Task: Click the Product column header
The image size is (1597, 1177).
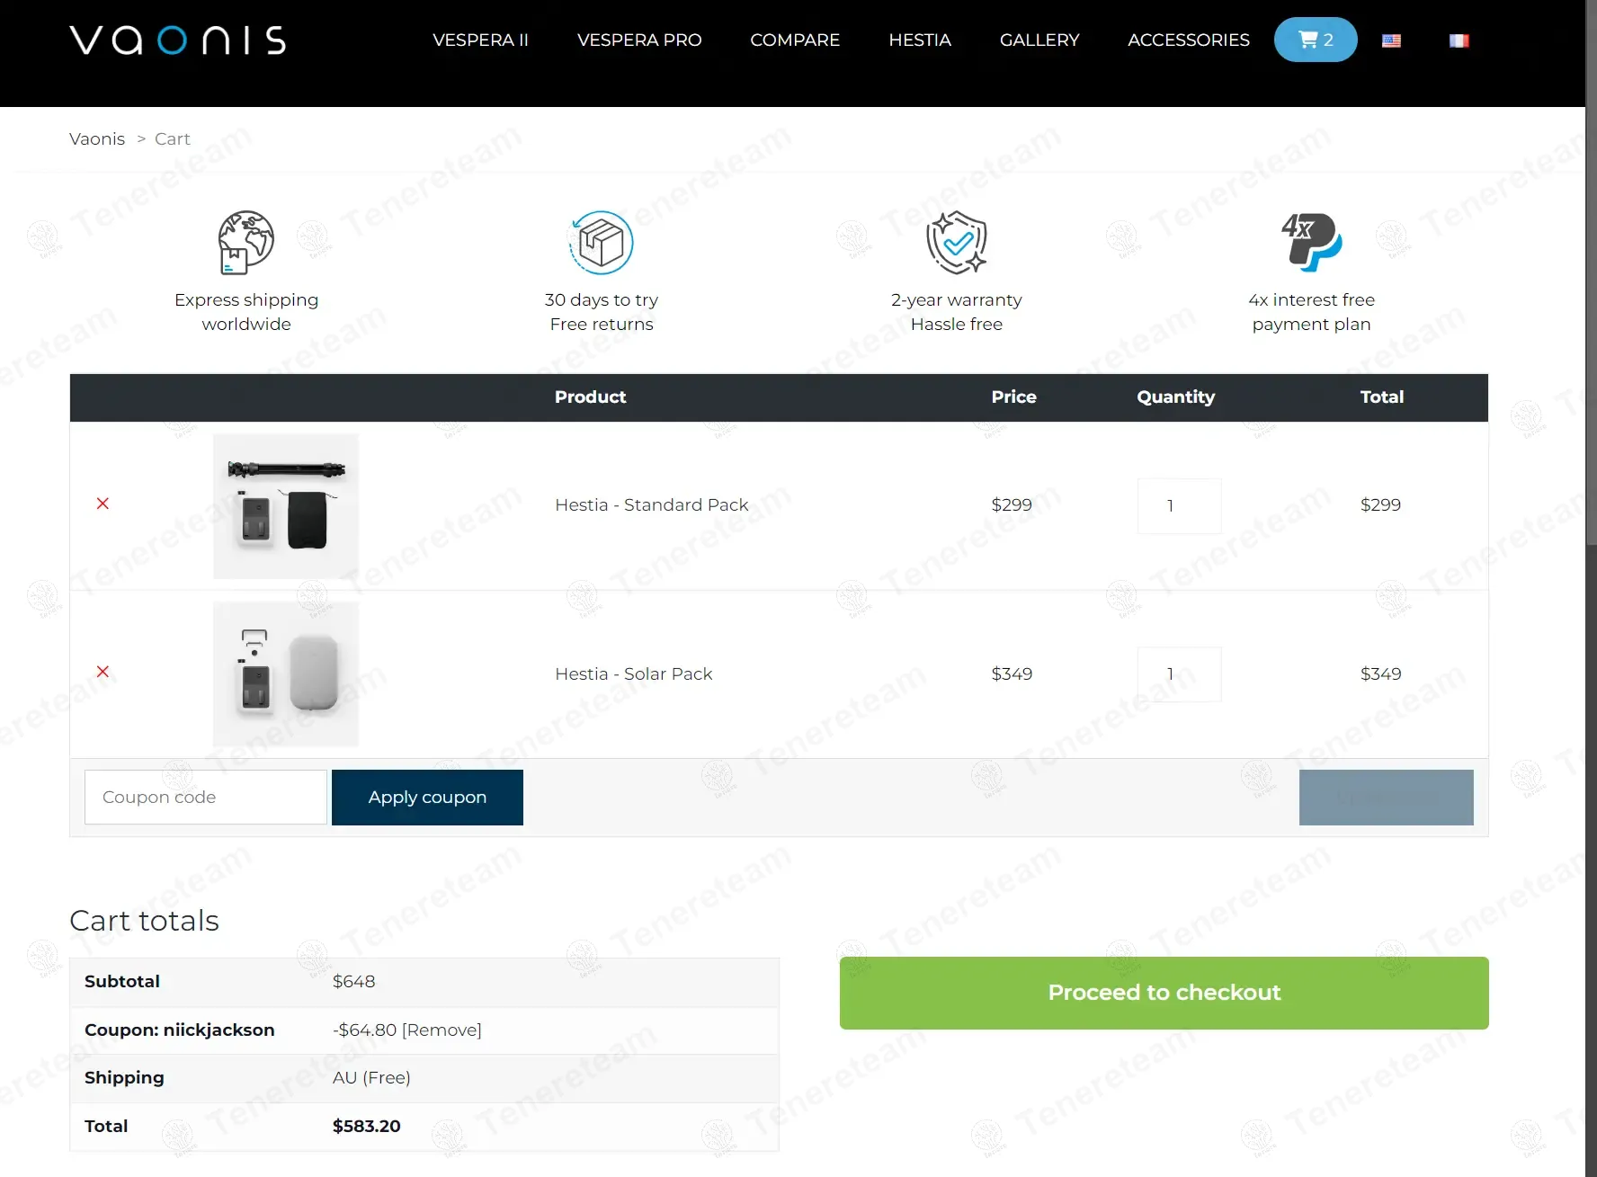Action: (590, 397)
